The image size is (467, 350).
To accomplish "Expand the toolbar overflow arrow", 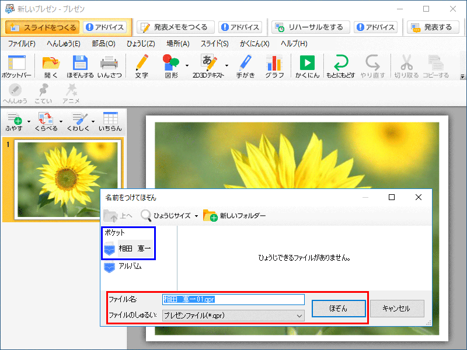I will tap(462, 77).
